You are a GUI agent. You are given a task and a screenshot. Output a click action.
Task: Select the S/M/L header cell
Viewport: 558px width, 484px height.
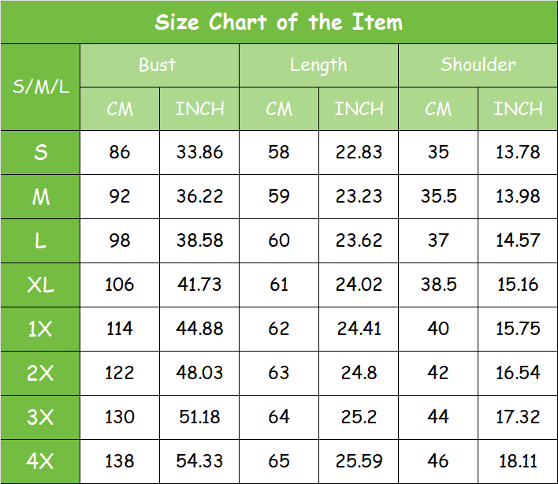(40, 87)
